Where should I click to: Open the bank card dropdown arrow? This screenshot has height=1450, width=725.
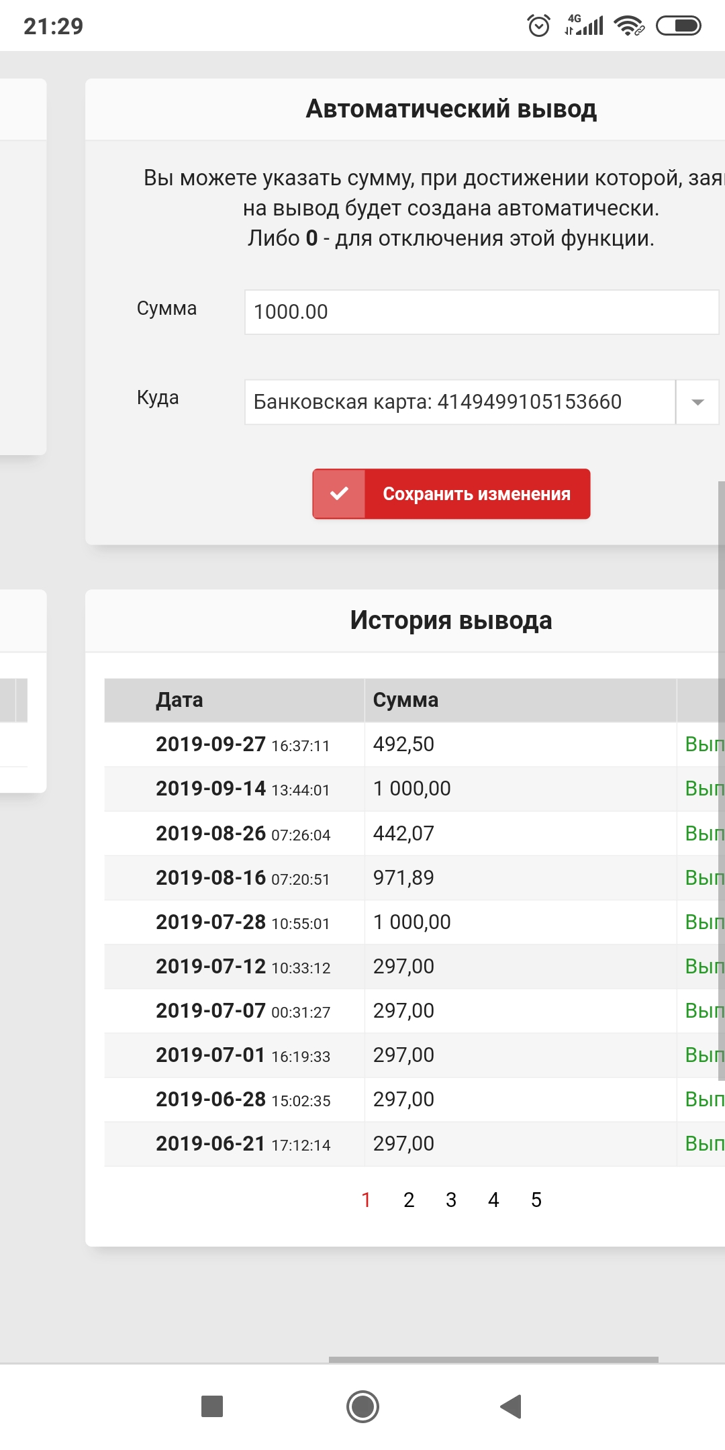(697, 402)
